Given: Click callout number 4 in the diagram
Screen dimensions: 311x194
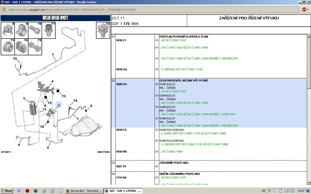Looking at the screenshot, I should [52, 81].
